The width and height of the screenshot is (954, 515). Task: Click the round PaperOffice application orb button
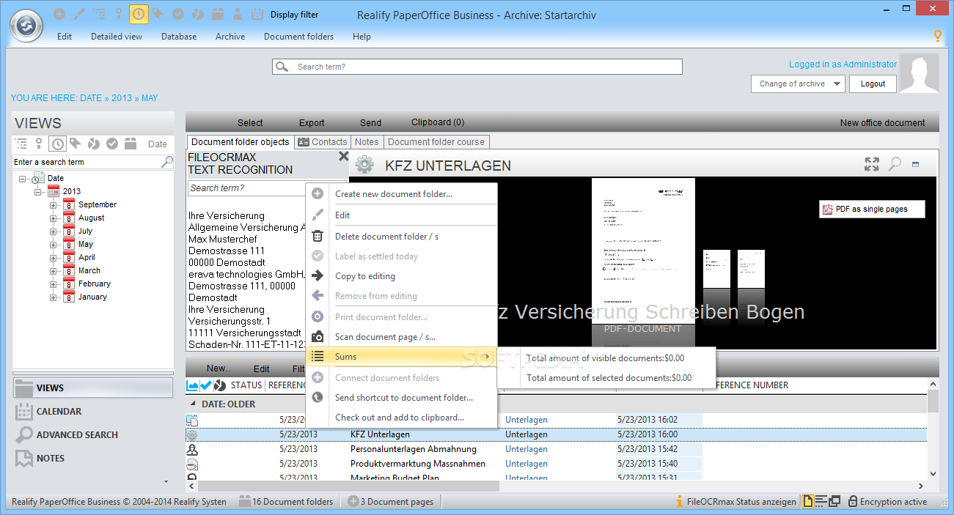(26, 25)
